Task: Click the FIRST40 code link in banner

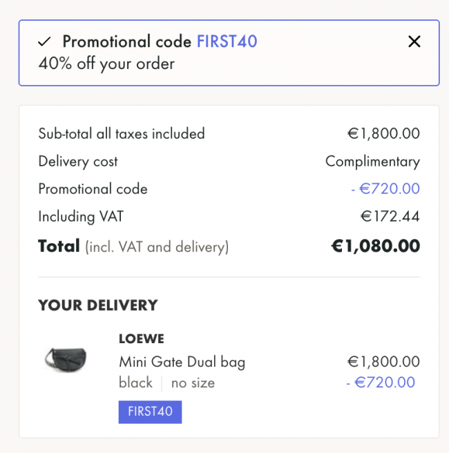Action: [x=227, y=41]
